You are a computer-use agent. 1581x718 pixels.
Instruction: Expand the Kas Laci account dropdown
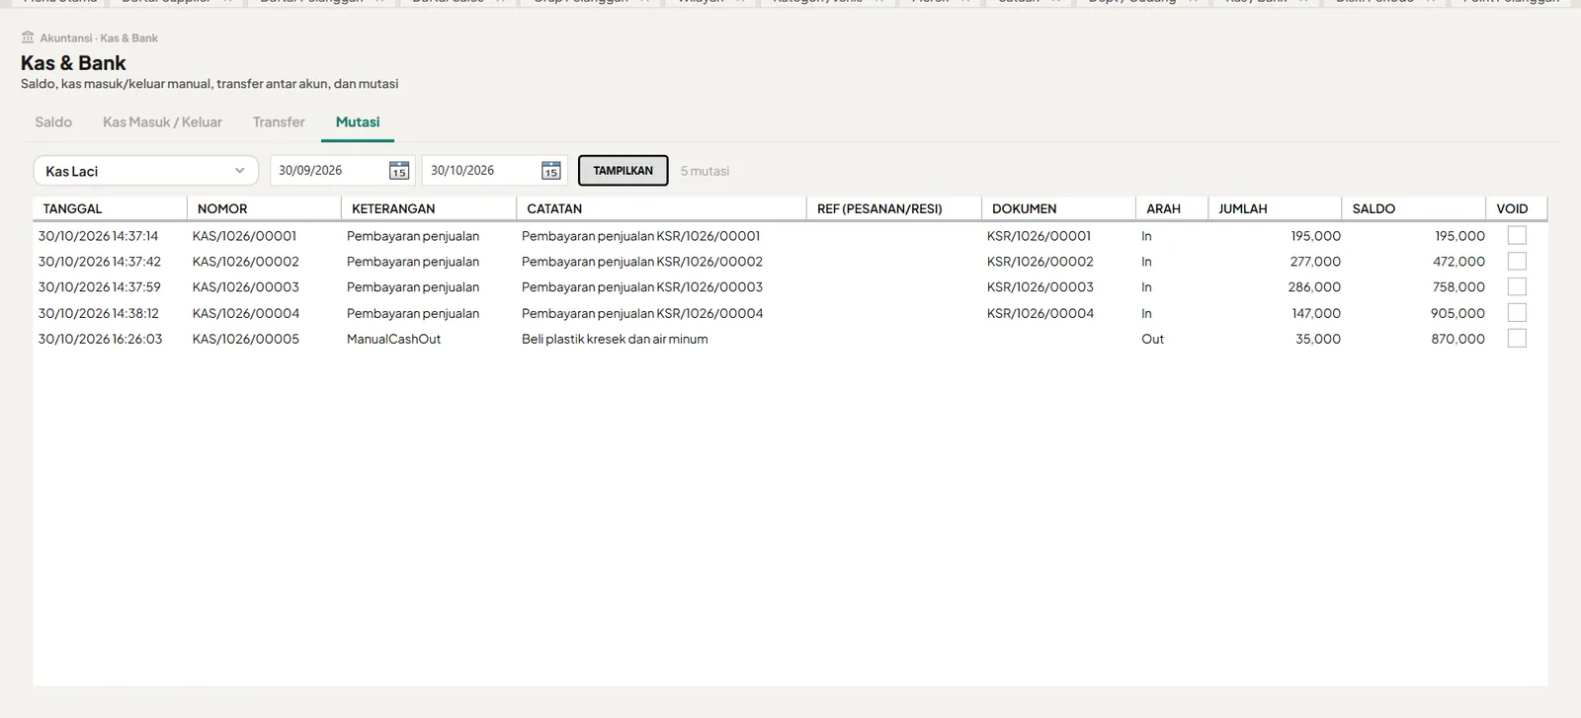point(146,171)
